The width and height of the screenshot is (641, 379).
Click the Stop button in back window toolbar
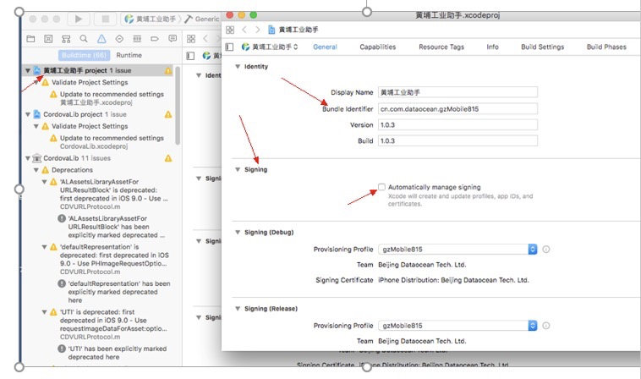point(105,19)
